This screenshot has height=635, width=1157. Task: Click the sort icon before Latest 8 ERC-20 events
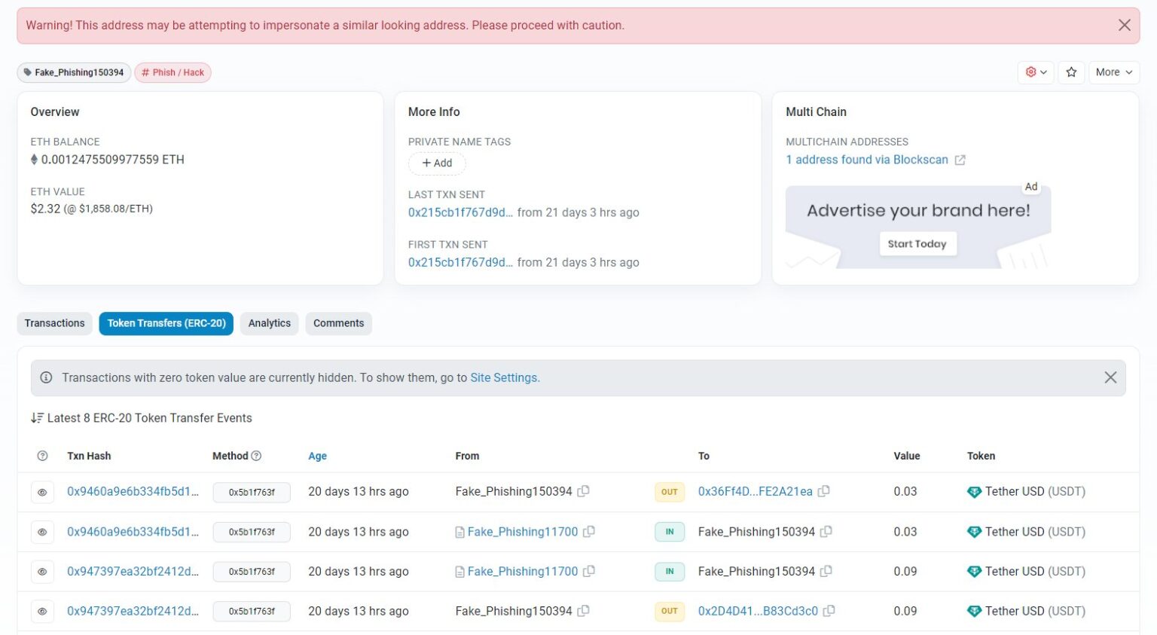37,417
